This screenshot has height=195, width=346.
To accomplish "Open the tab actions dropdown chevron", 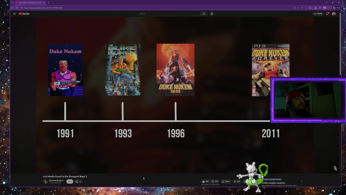I will (x=12, y=2).
